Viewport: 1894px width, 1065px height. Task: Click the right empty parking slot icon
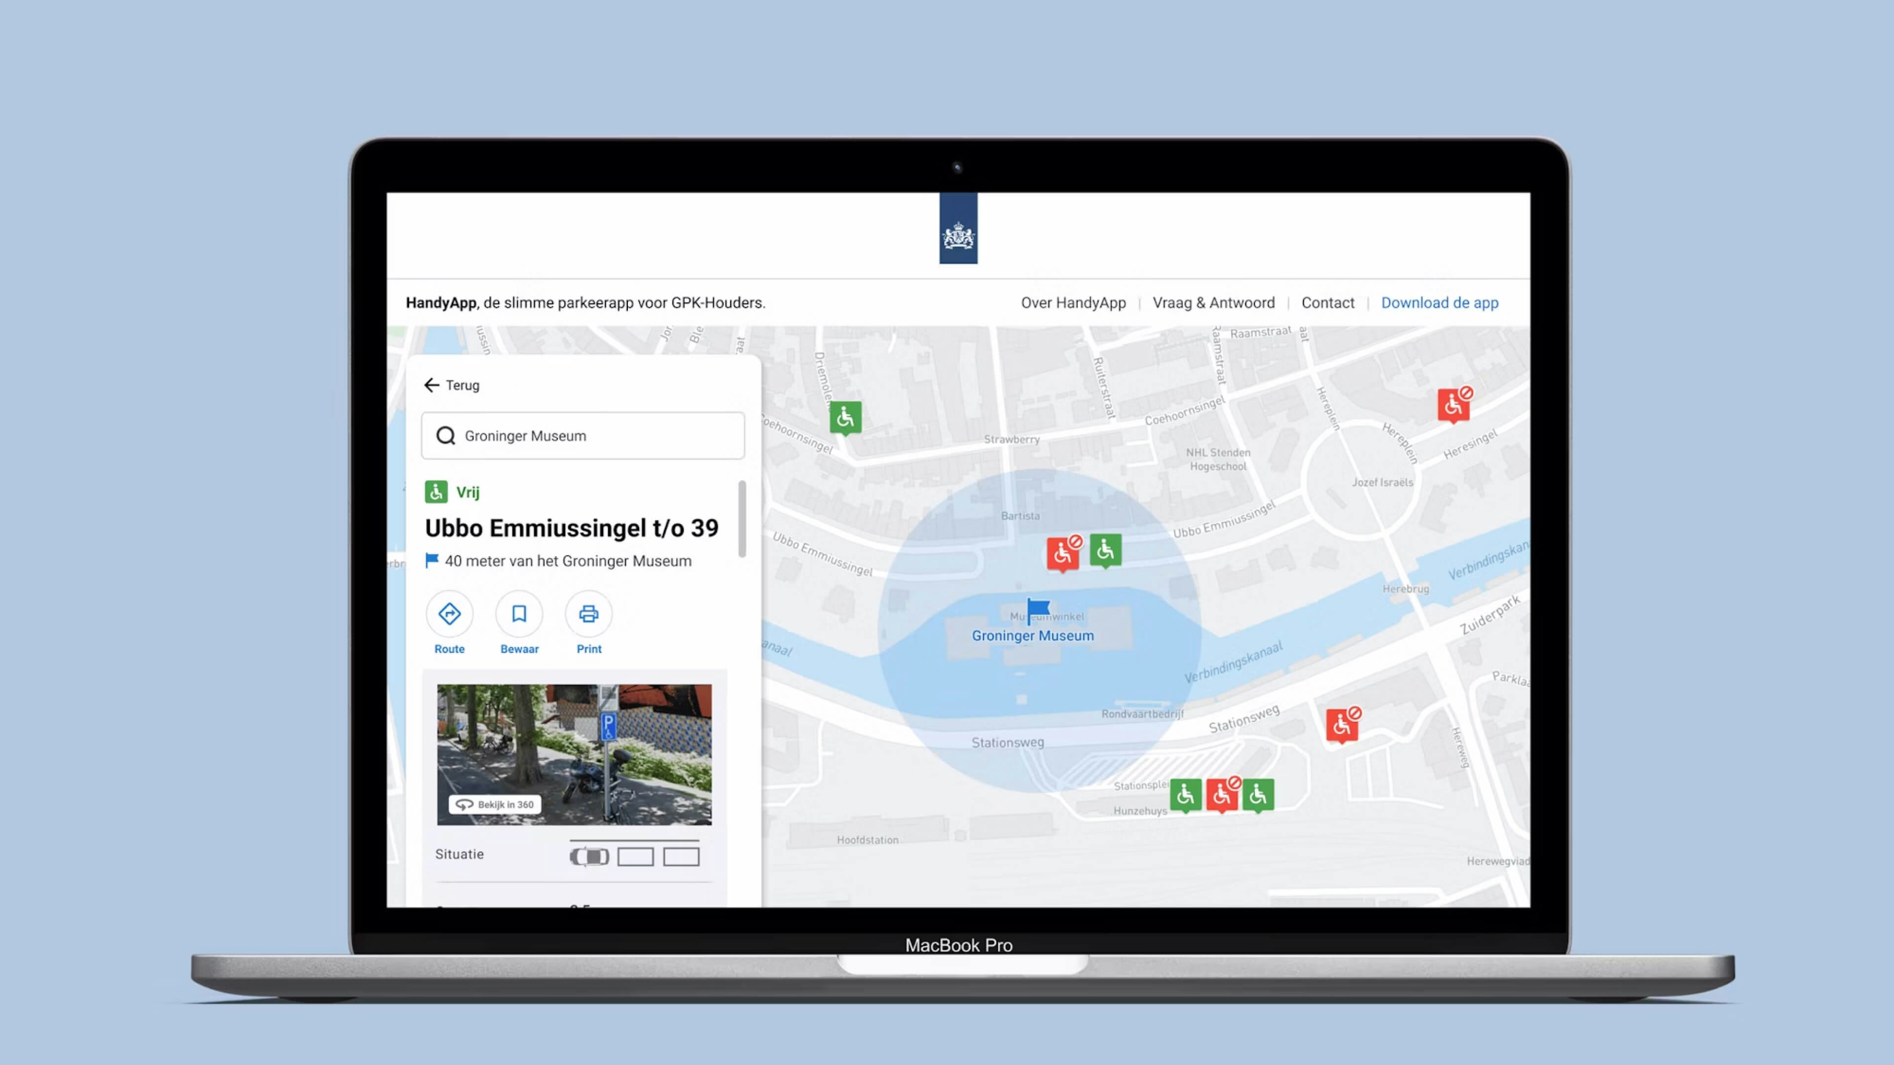point(681,856)
